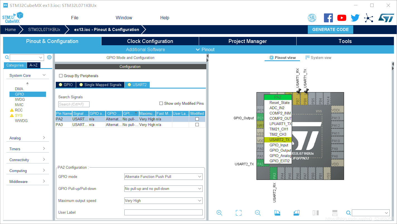Click the ST community network icon
Viewport: 397px width, 224px height.
tap(369, 18)
